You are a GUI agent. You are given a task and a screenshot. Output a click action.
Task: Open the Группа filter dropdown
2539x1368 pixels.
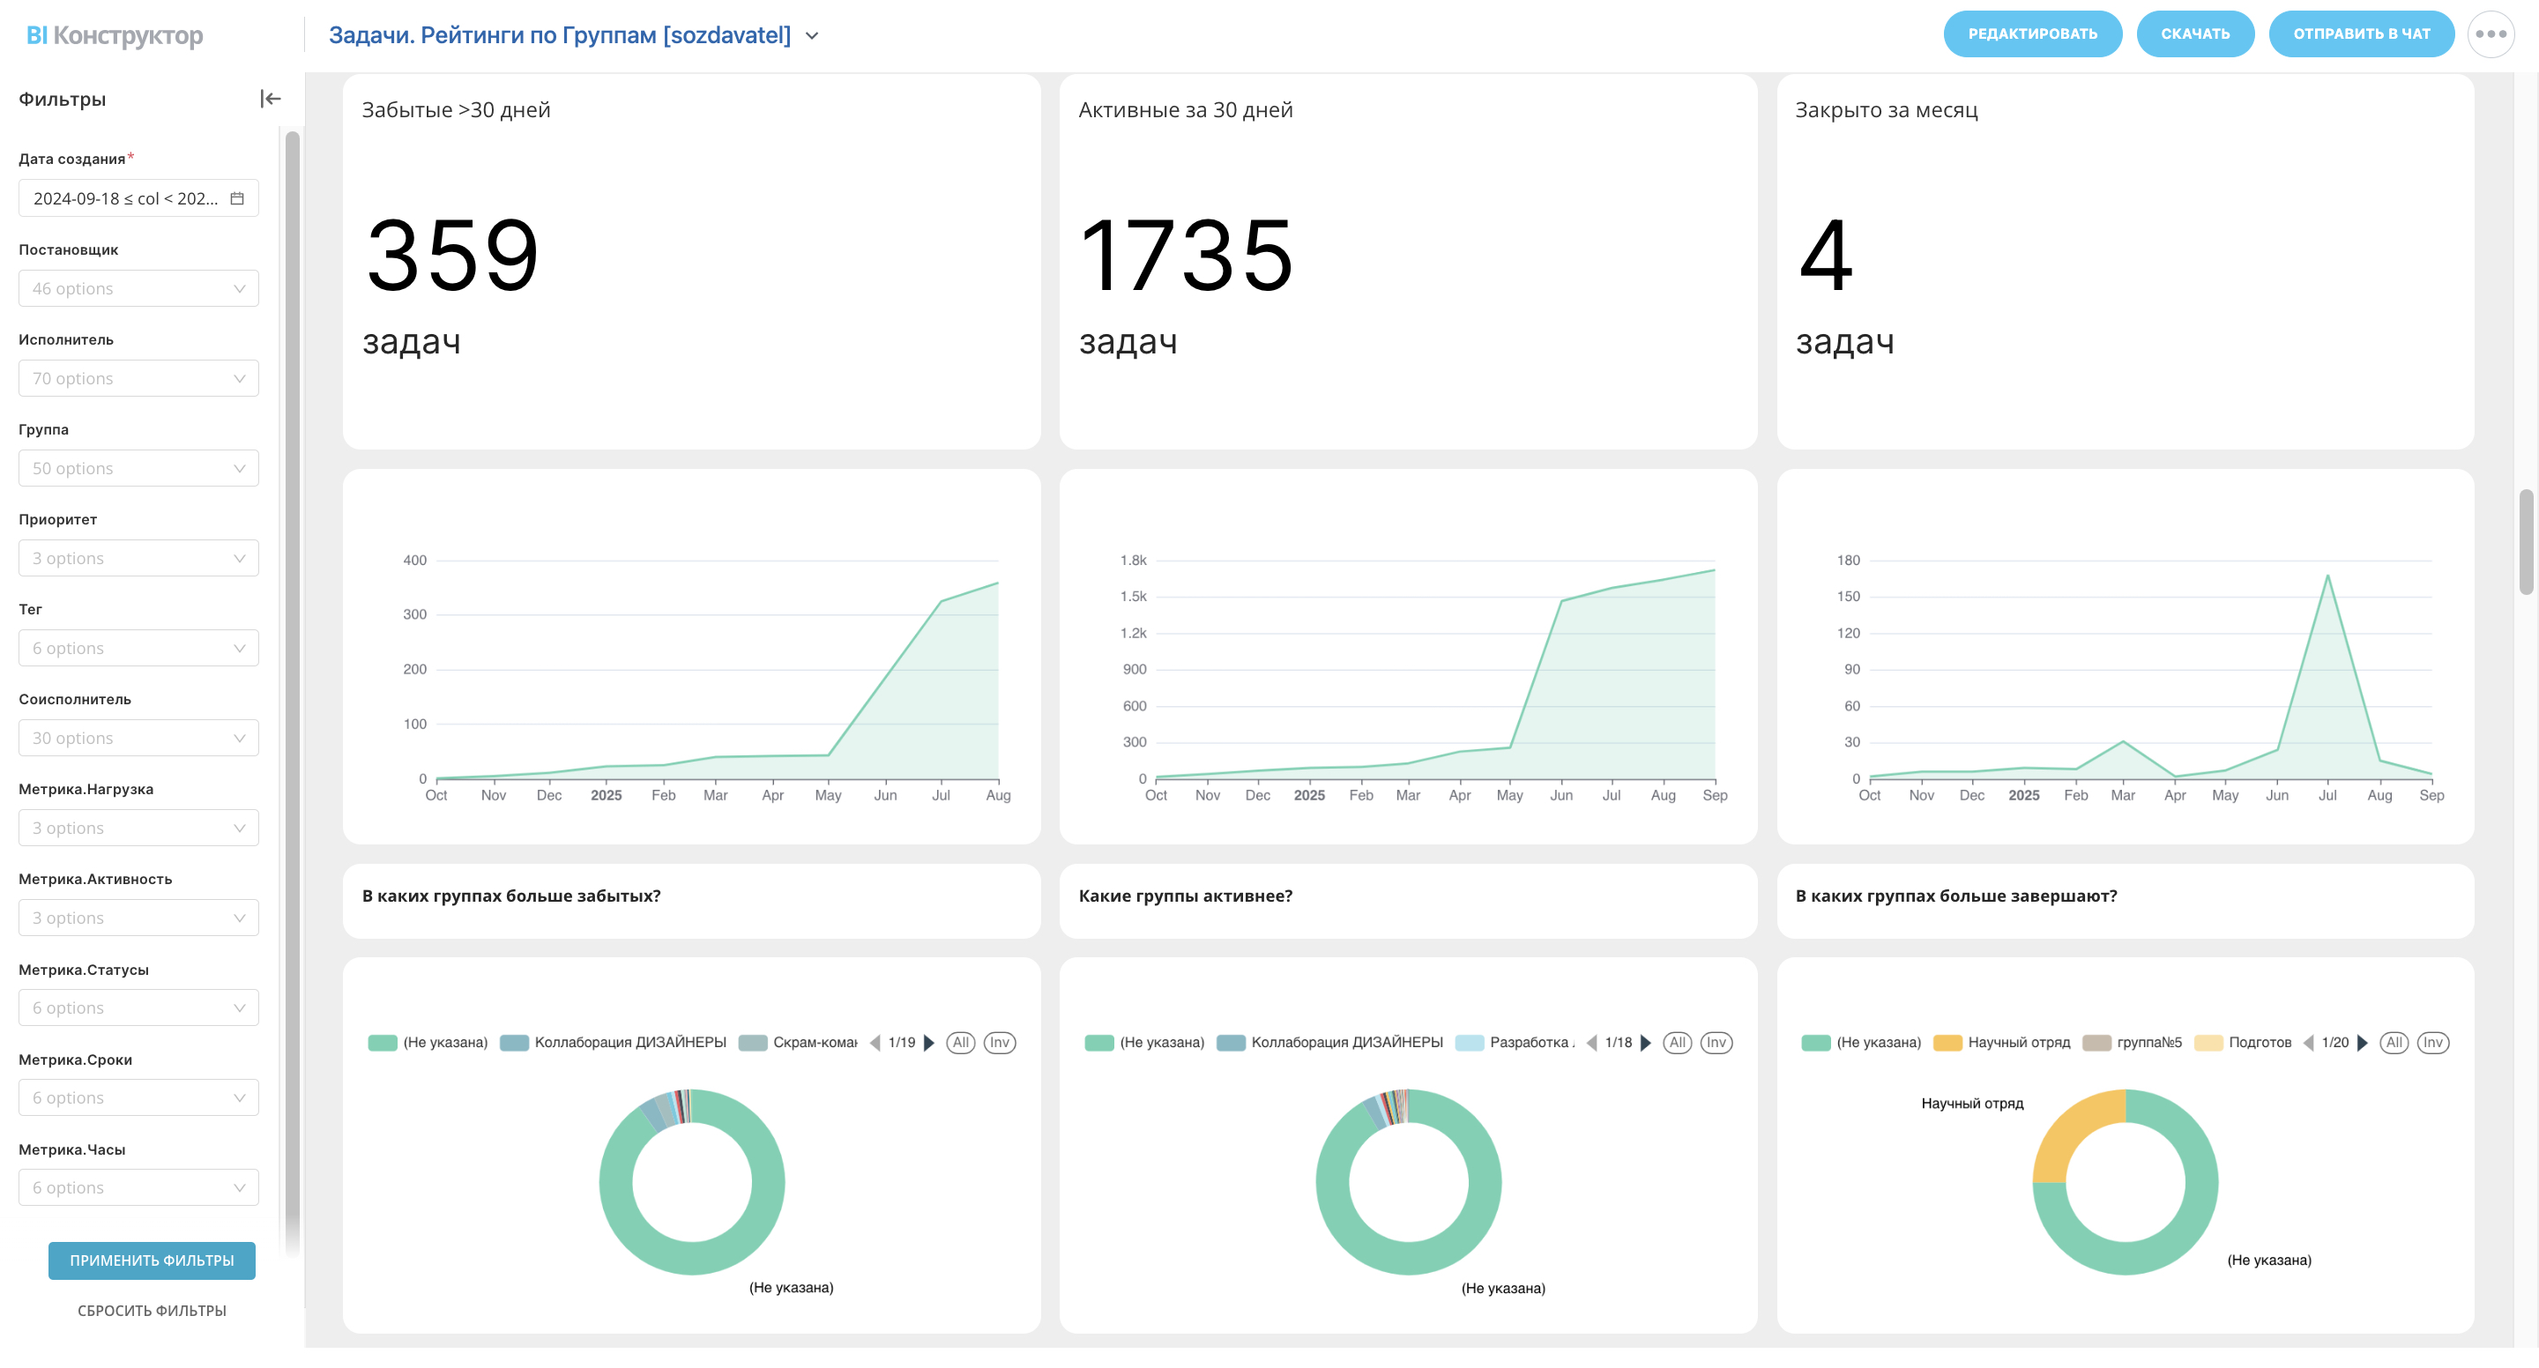click(x=138, y=468)
